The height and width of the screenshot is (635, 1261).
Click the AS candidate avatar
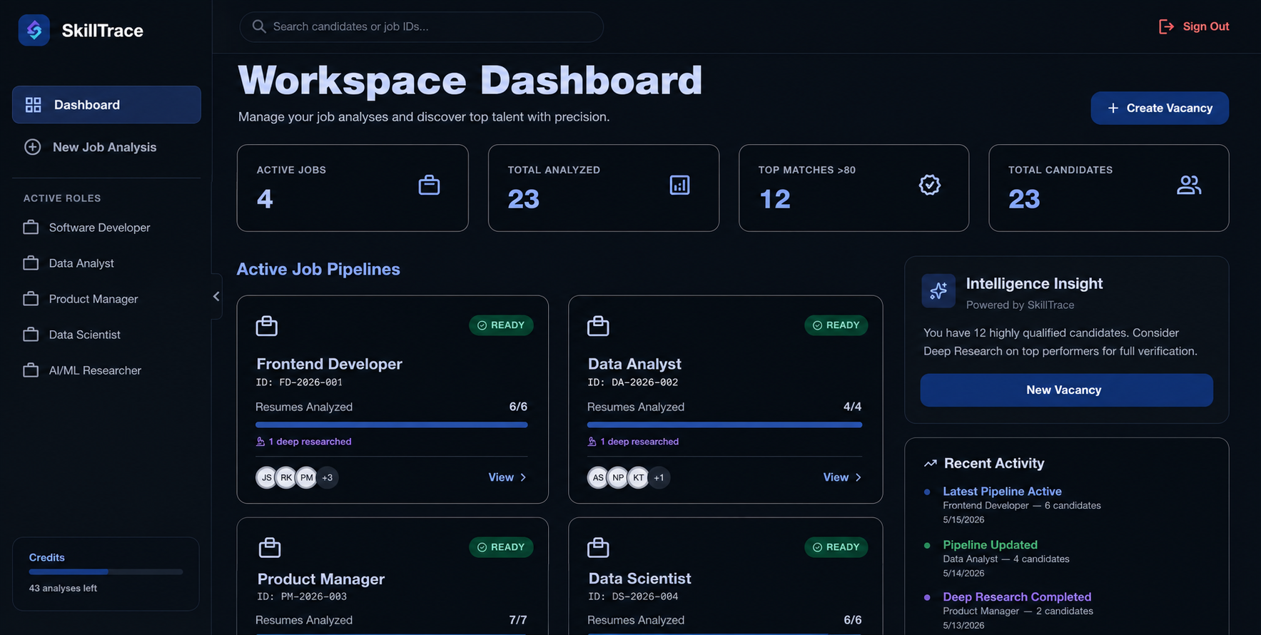click(598, 477)
